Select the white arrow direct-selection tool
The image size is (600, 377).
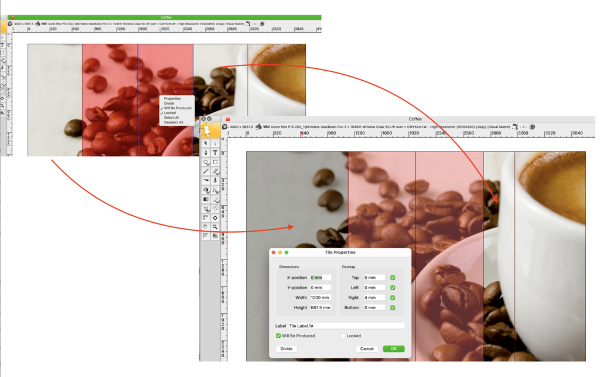pos(215,143)
